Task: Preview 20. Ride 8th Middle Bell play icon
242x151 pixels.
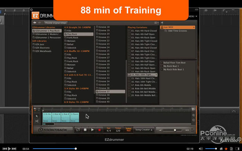Action: click(129, 95)
